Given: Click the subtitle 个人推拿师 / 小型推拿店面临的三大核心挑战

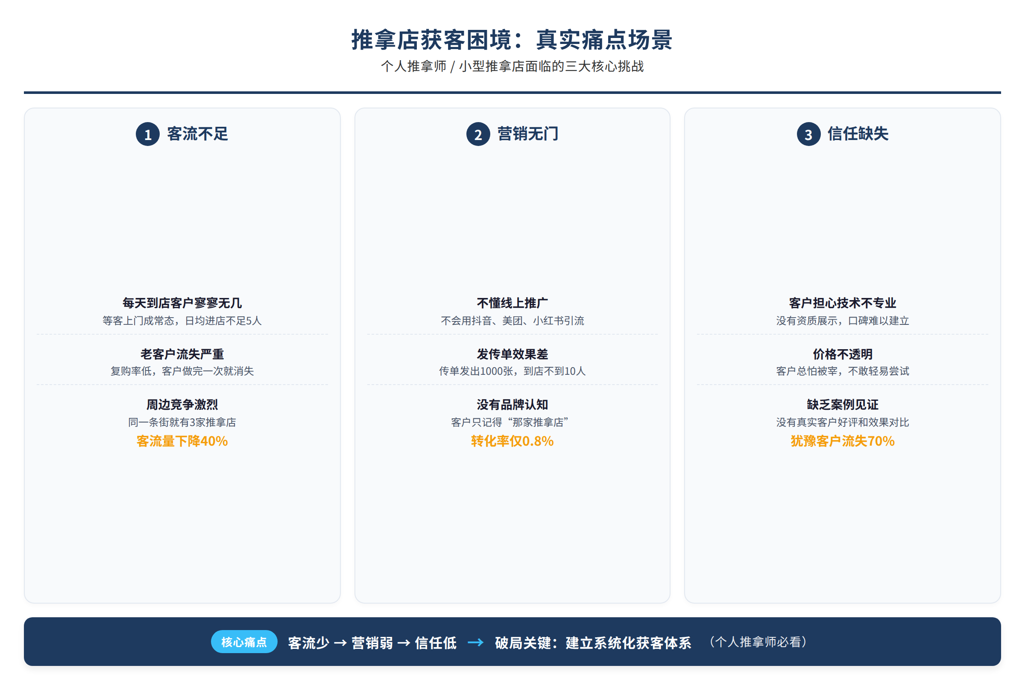Looking at the screenshot, I should pos(512,66).
